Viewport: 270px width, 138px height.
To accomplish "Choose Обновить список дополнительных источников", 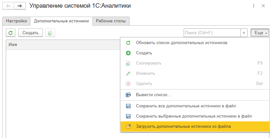I will click(195, 42).
